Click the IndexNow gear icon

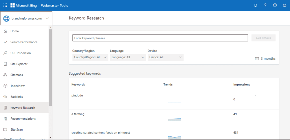click(5, 86)
